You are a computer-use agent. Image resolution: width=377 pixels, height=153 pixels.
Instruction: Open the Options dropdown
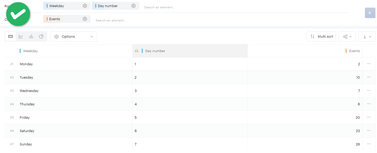pyautogui.click(x=73, y=36)
